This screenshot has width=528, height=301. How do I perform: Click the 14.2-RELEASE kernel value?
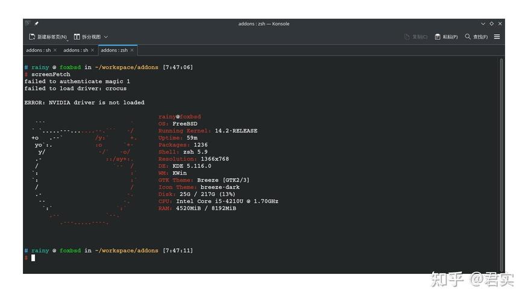[236, 131]
